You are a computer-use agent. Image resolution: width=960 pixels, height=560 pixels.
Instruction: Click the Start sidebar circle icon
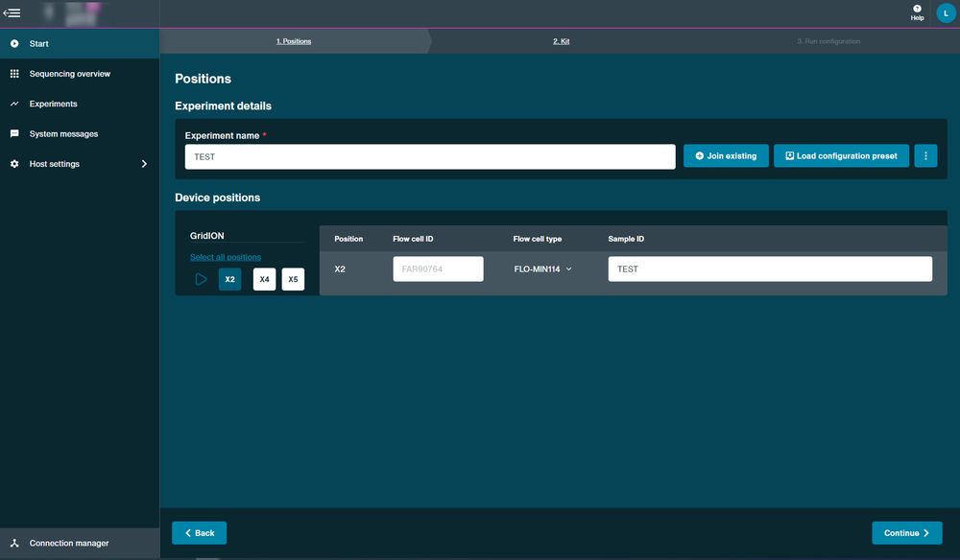pos(14,43)
